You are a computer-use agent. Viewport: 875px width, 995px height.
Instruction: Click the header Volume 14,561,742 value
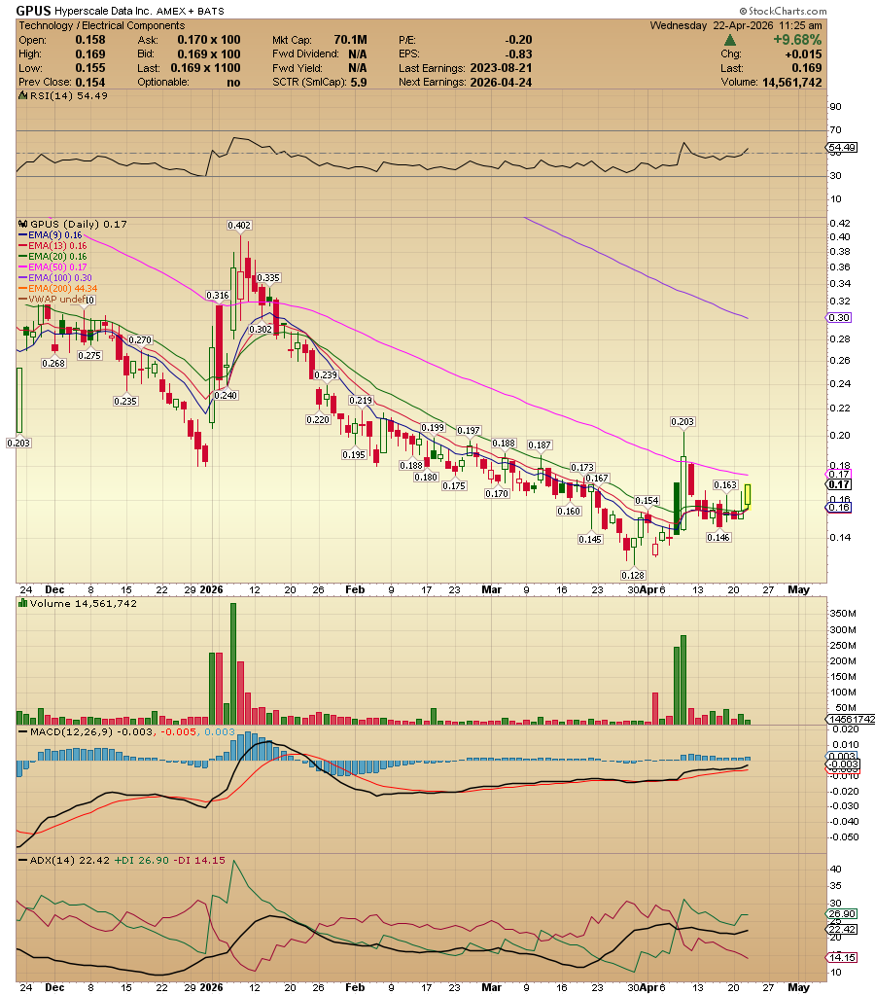coord(792,83)
